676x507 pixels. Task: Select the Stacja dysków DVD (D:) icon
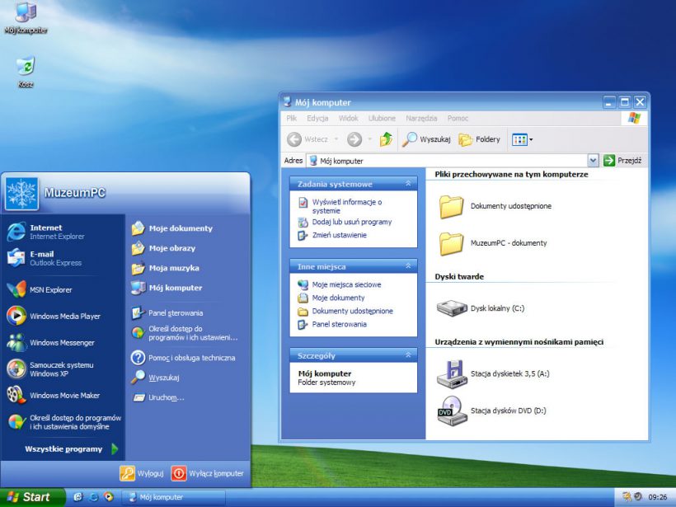point(451,411)
